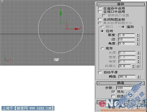Select the white circle spline in viewport
The image size is (147, 112).
pos(38,29)
